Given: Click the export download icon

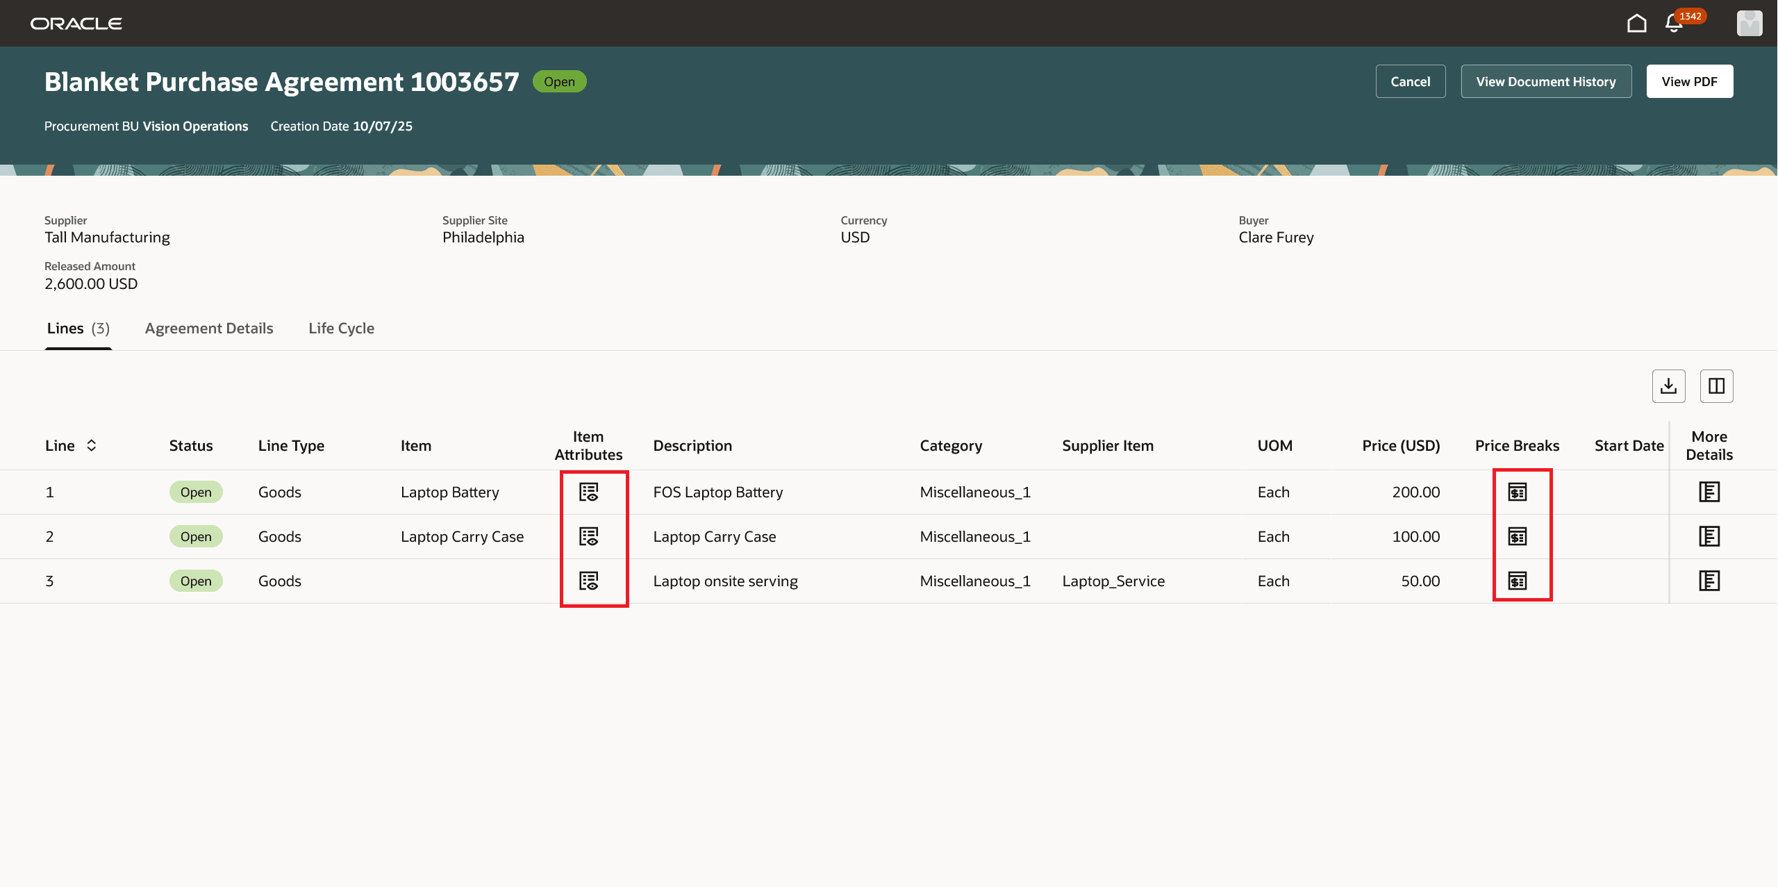Looking at the screenshot, I should click(x=1668, y=386).
